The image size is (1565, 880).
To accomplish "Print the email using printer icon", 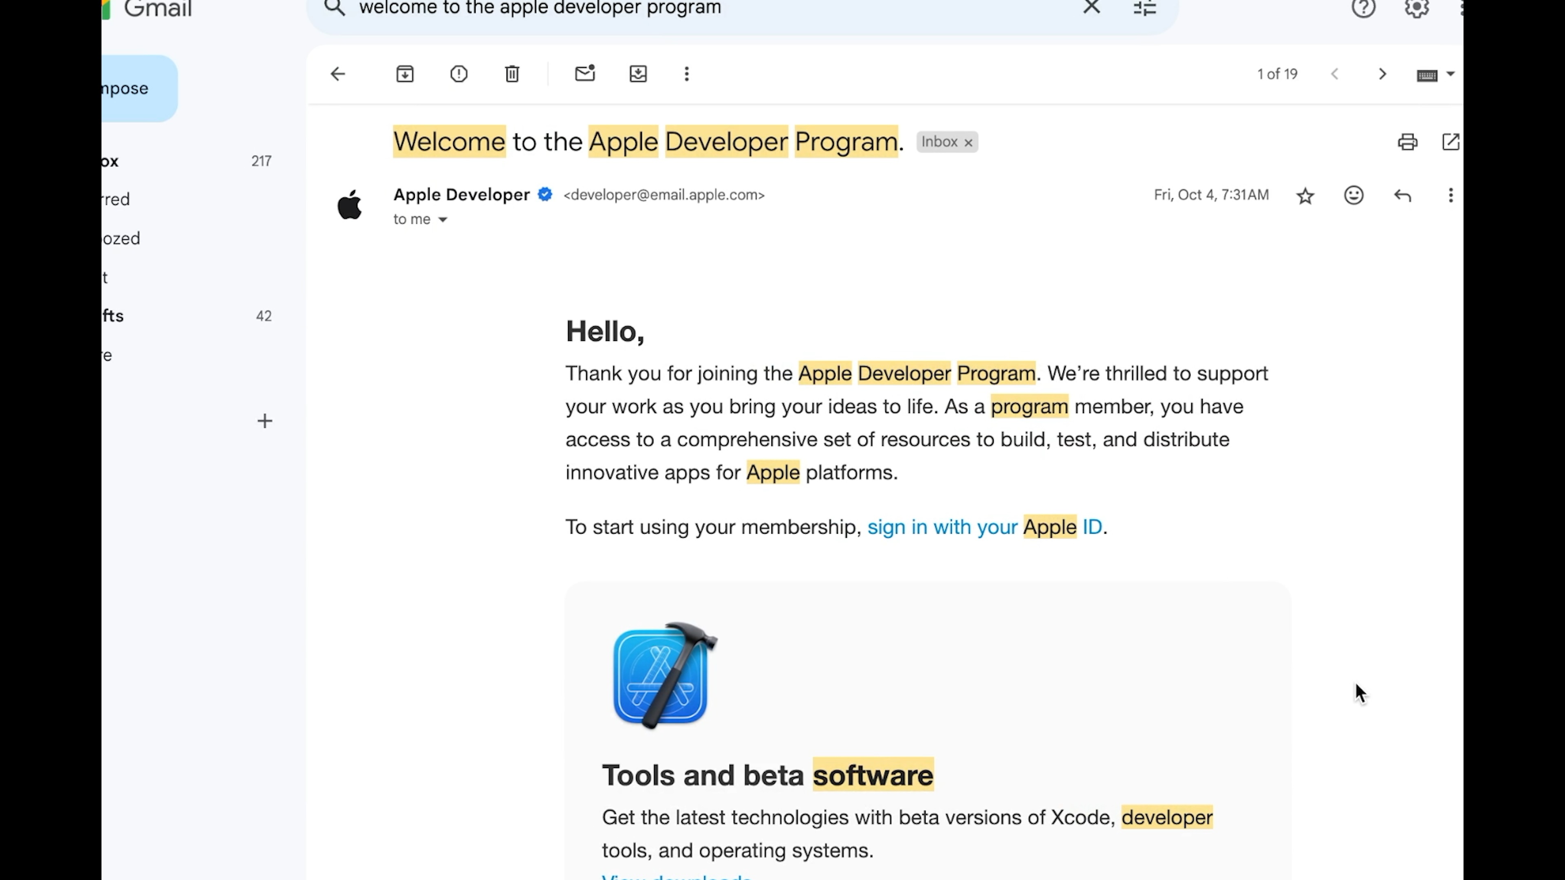I will click(1407, 142).
